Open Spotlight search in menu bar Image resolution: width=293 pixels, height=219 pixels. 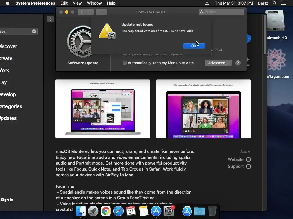pos(274,3)
